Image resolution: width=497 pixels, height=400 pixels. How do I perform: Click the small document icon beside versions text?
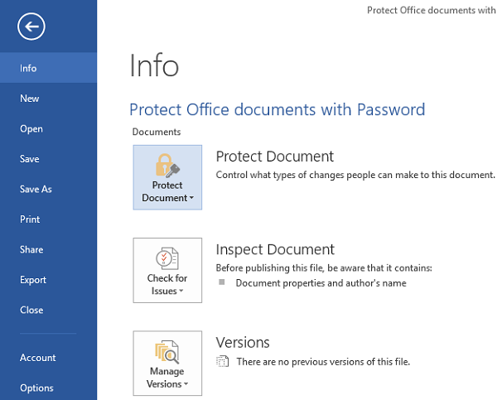tap(222, 361)
